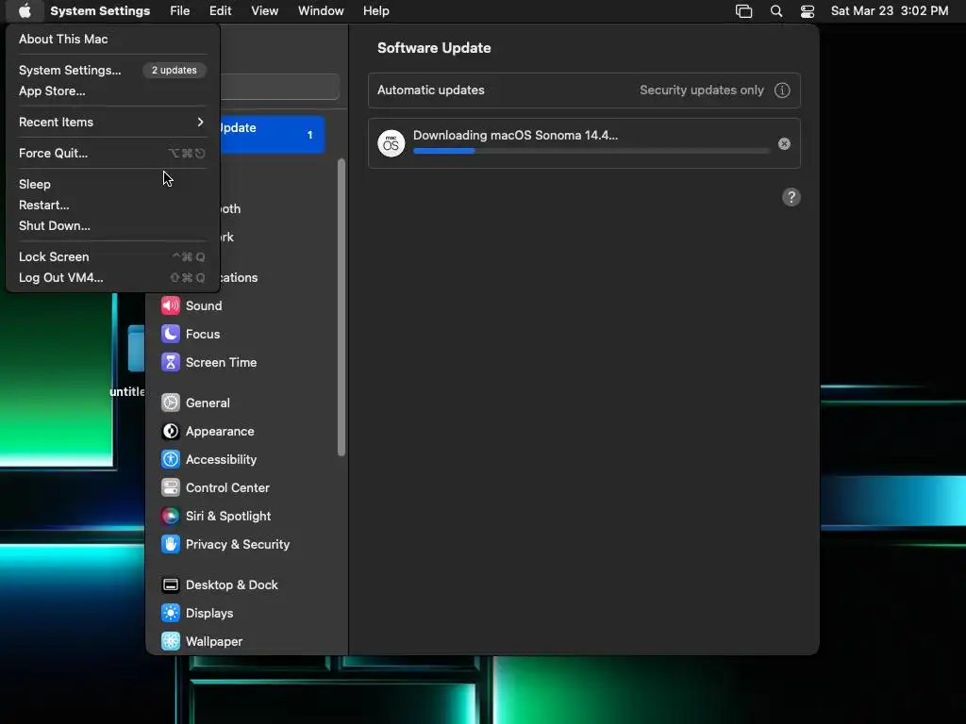Click the Automatic updates info icon
The height and width of the screenshot is (724, 966).
point(782,90)
